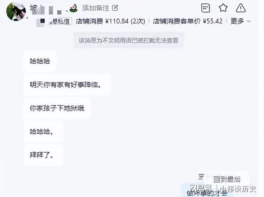Click the chevron arrow after 更多
This screenshot has width=264, height=197.
pyautogui.click(x=248, y=21)
